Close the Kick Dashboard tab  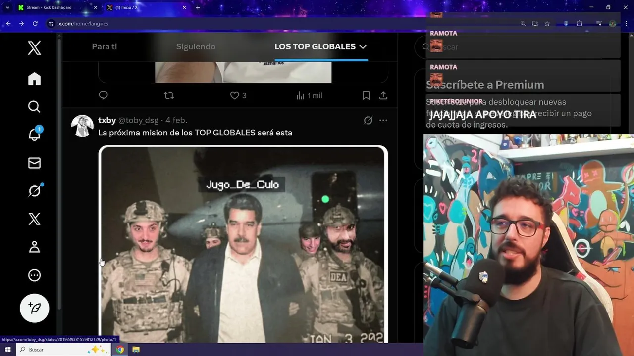pyautogui.click(x=96, y=7)
